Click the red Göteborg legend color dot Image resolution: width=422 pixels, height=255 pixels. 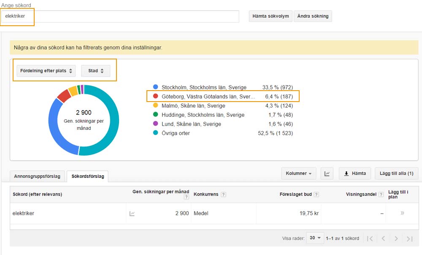coord(156,96)
